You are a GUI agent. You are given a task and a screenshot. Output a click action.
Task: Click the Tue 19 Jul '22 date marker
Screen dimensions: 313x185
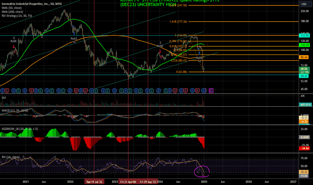pos(94,182)
